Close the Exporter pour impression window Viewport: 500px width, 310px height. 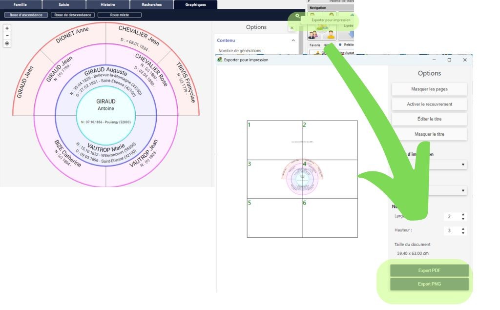465,60
